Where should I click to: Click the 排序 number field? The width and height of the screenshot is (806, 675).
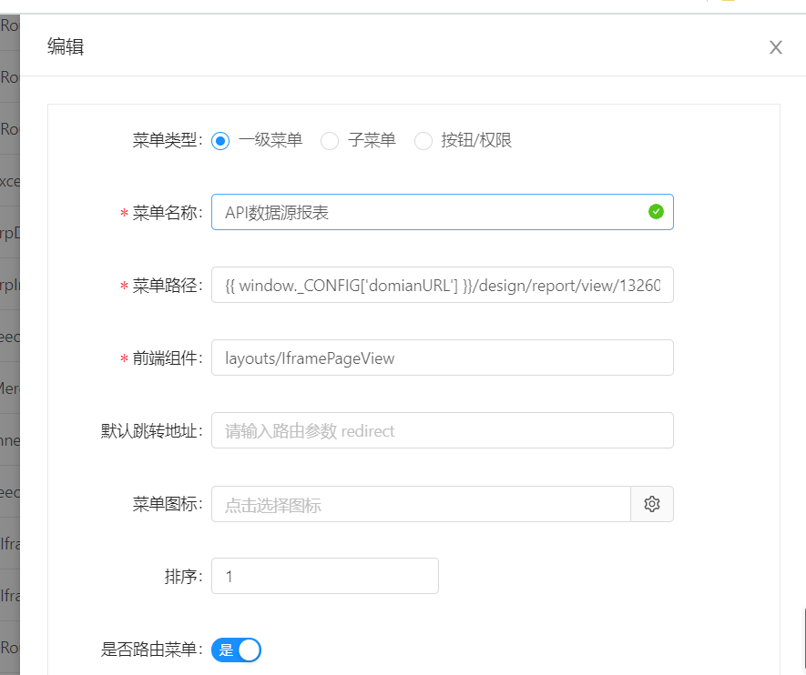click(325, 576)
